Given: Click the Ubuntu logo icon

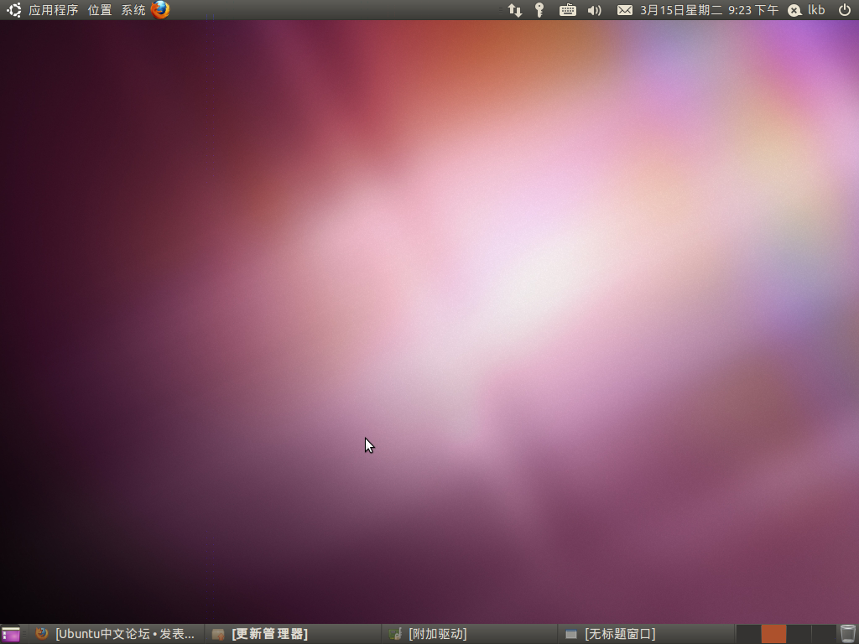Looking at the screenshot, I should (13, 10).
